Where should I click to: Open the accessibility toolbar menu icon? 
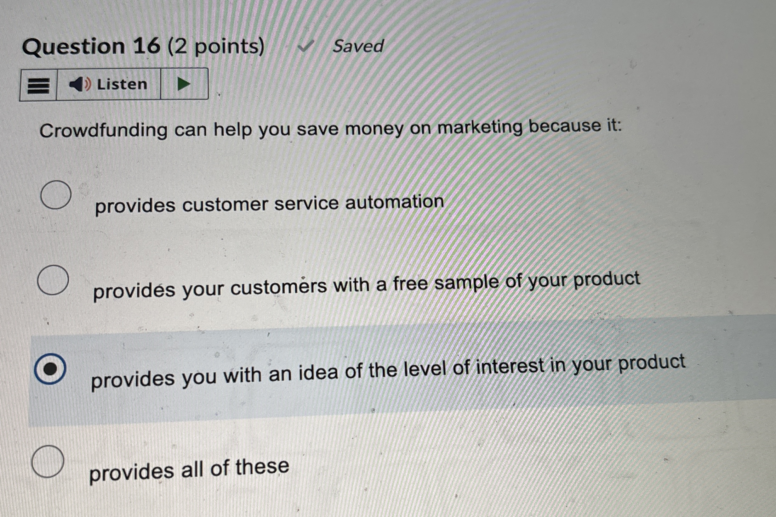tap(39, 84)
